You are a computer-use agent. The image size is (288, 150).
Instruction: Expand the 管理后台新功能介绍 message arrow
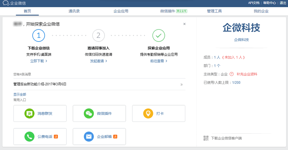point(181,84)
